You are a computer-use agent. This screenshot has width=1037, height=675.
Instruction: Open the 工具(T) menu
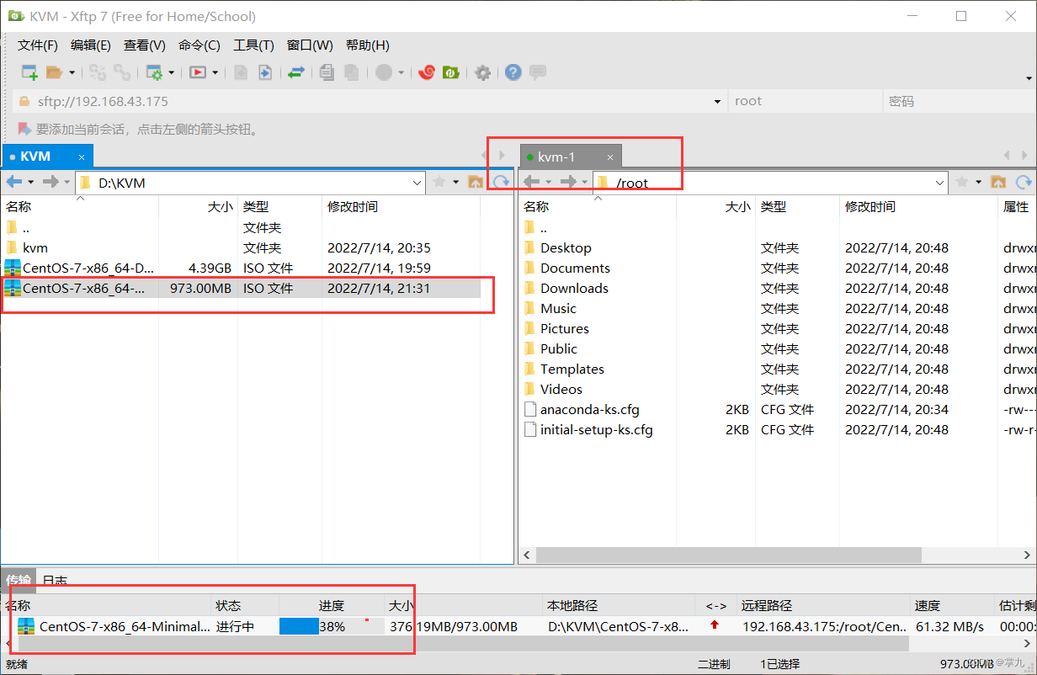pyautogui.click(x=253, y=45)
